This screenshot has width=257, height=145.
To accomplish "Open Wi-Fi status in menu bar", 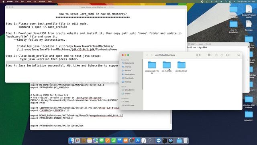I will pos(216,2).
